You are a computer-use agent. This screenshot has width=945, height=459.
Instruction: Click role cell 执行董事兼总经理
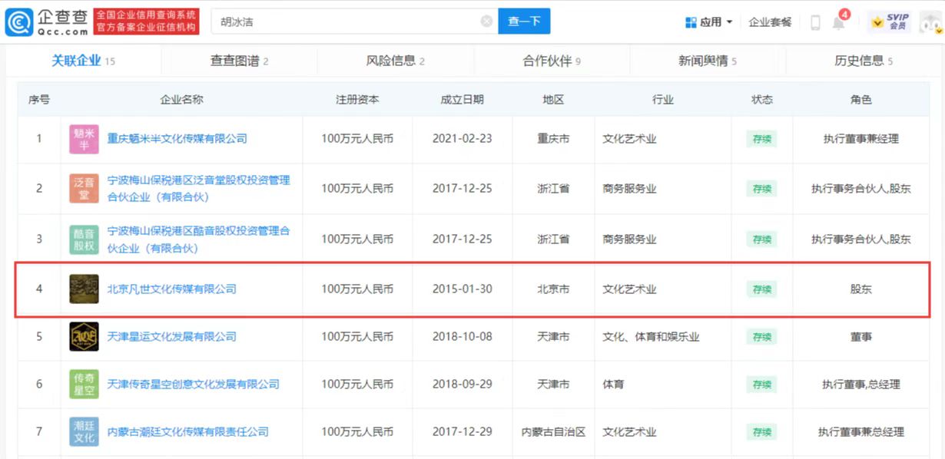860,432
